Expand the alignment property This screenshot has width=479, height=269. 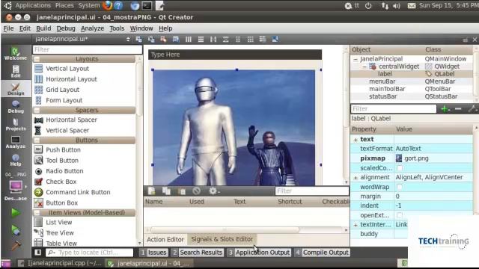click(x=356, y=178)
